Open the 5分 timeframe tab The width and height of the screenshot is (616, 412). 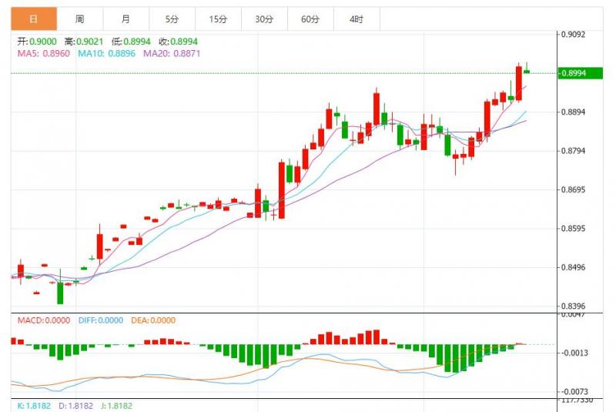click(172, 18)
